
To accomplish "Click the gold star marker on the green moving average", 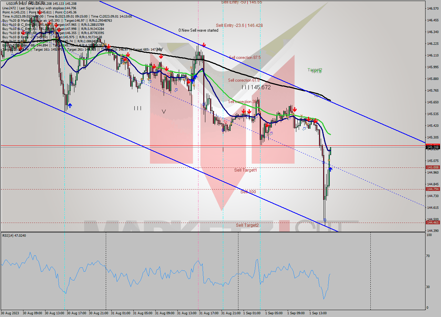I will click(294, 114).
